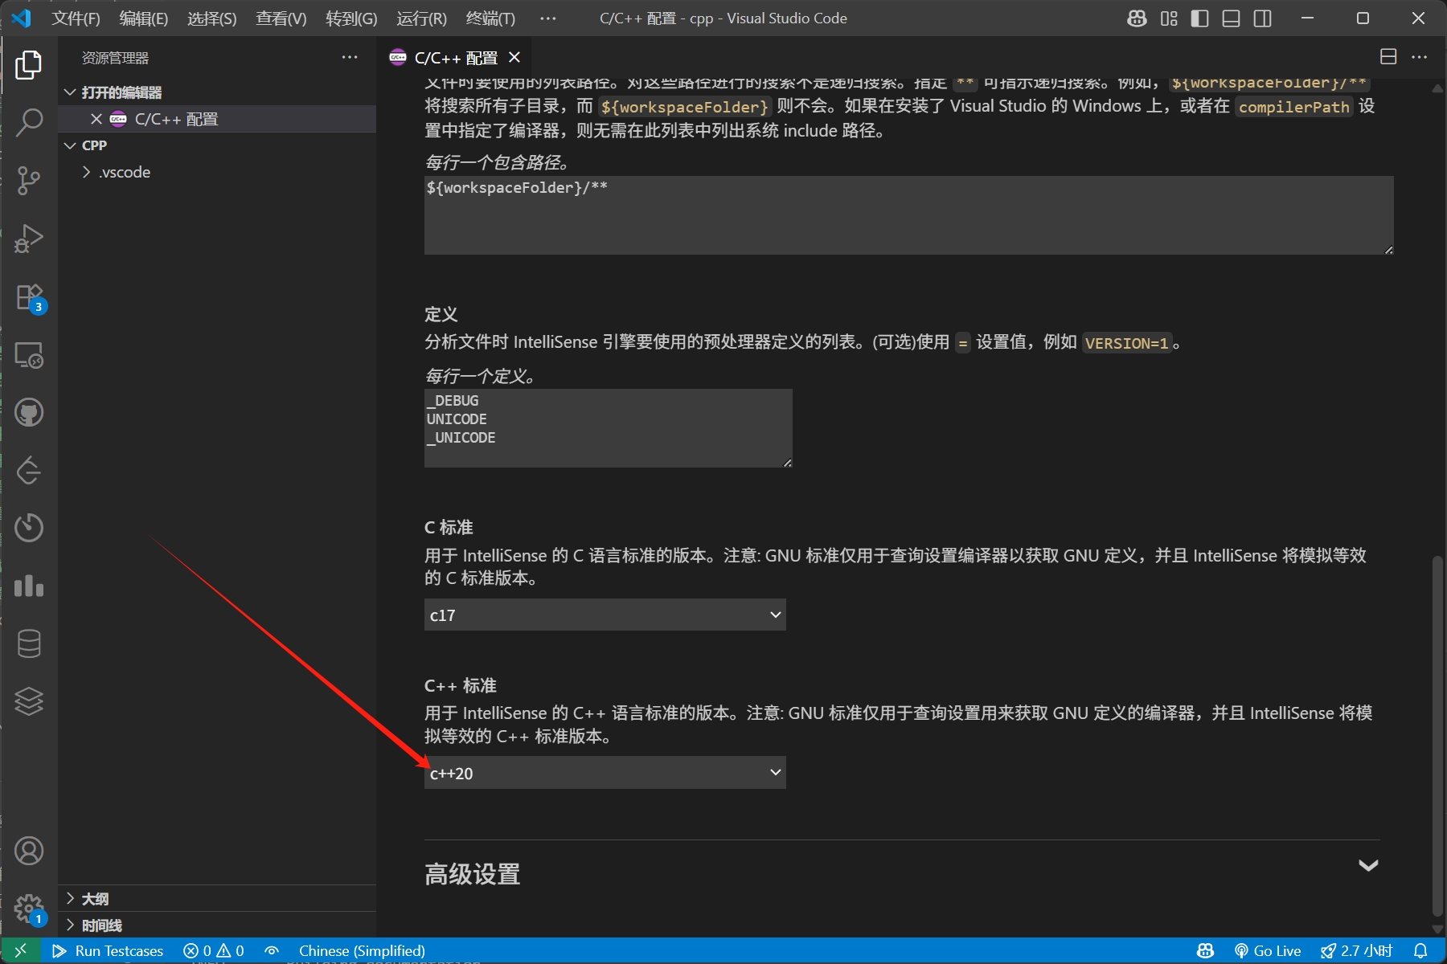The height and width of the screenshot is (964, 1447).
Task: Open the Extensions view showing 3 updates
Action: click(x=30, y=296)
